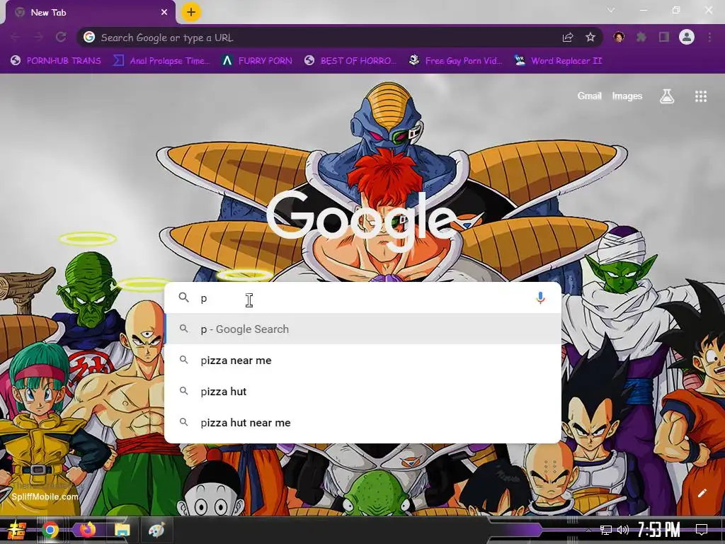
Task: Open the Word Replacer II bookmark
Action: coord(558,61)
